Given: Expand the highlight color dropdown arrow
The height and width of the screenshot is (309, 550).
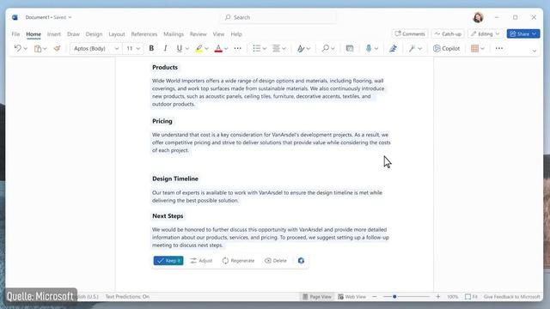Looking at the screenshot, I should pos(206,49).
